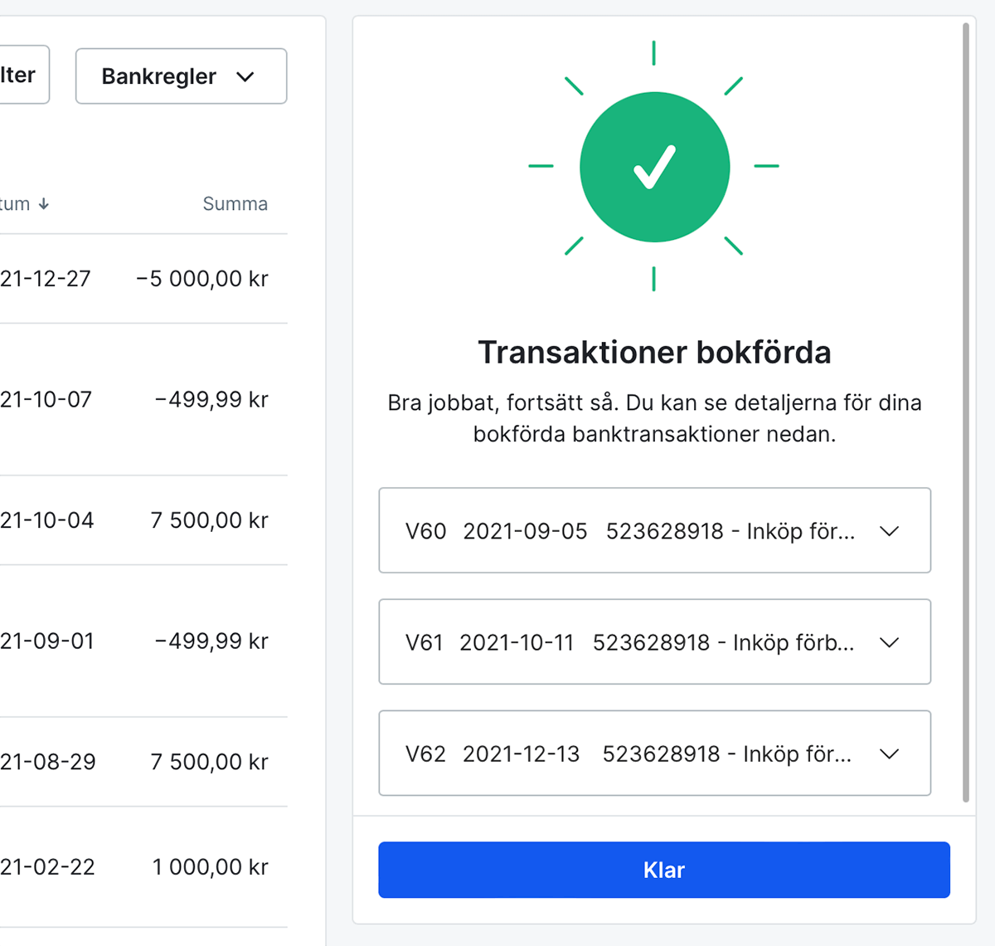
Task: Select the 2021-10-04 transaction of 7 500,00 kr
Action: (x=141, y=520)
